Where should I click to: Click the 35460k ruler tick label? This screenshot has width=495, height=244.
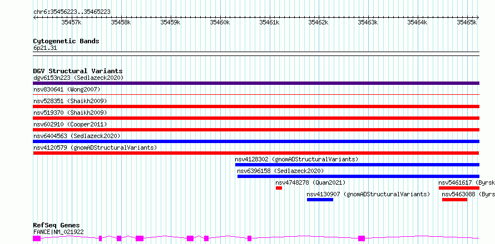(x=220, y=22)
